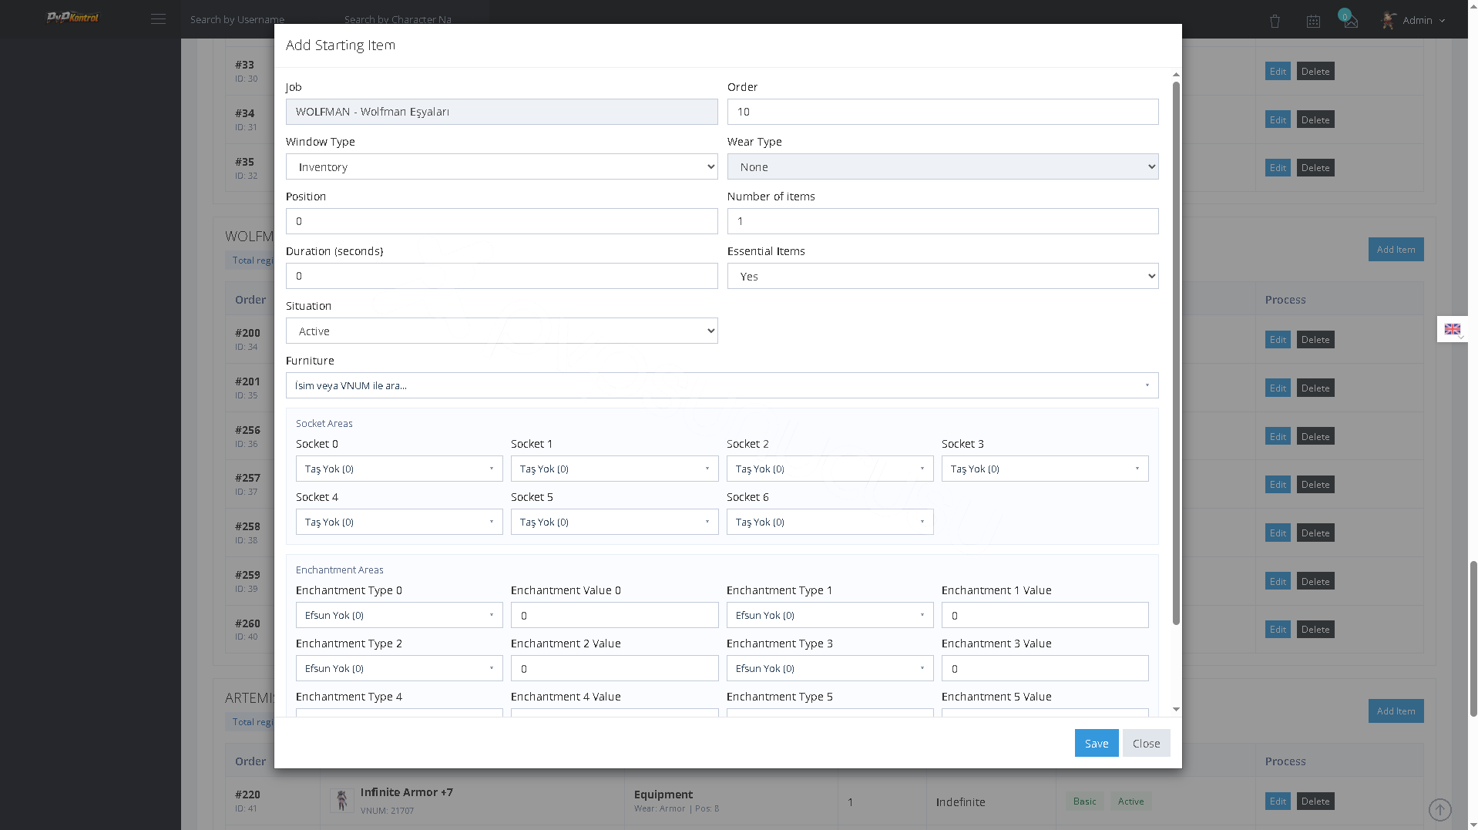The width and height of the screenshot is (1478, 830).
Task: Open the Socket 6 stone dropdown
Action: pos(830,523)
